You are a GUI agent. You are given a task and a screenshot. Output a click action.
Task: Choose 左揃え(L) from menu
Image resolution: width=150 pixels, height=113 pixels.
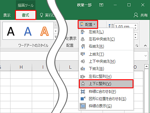coord(106,32)
